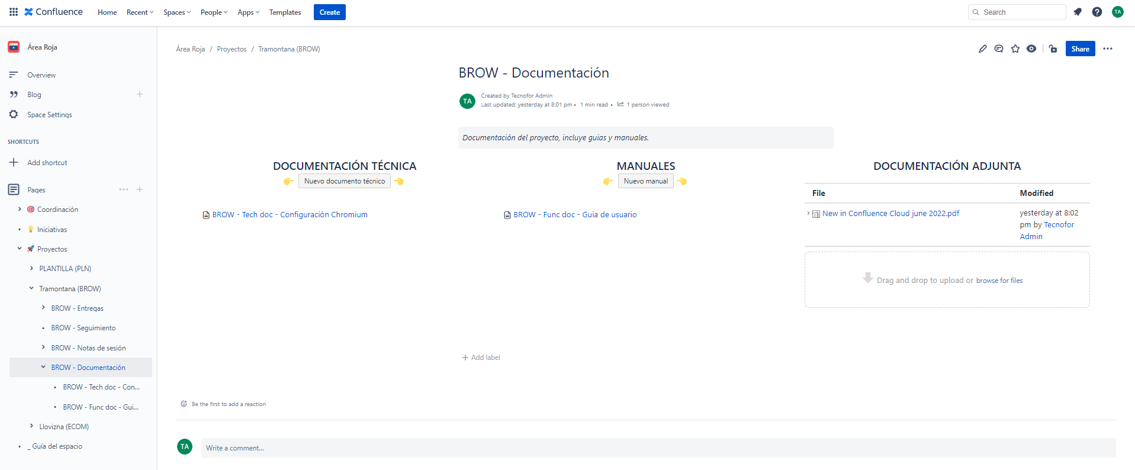Viewport: 1135px width, 470px height.
Task: Expand the PLANTILLA (PLN) tree node
Action: pos(31,269)
